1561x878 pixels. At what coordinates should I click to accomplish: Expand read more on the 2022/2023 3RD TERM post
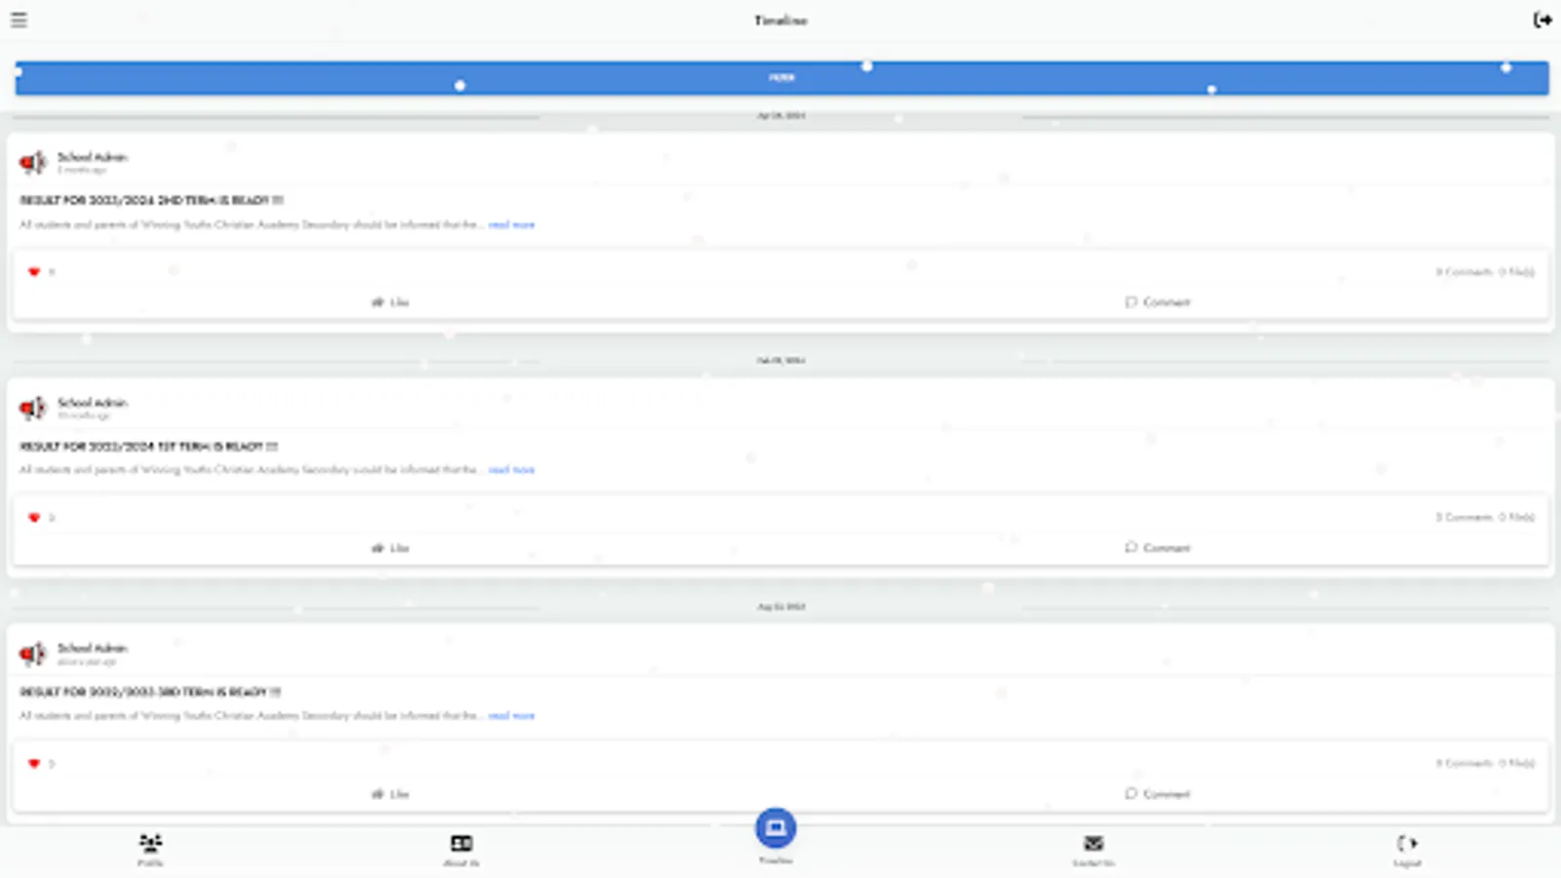click(511, 715)
